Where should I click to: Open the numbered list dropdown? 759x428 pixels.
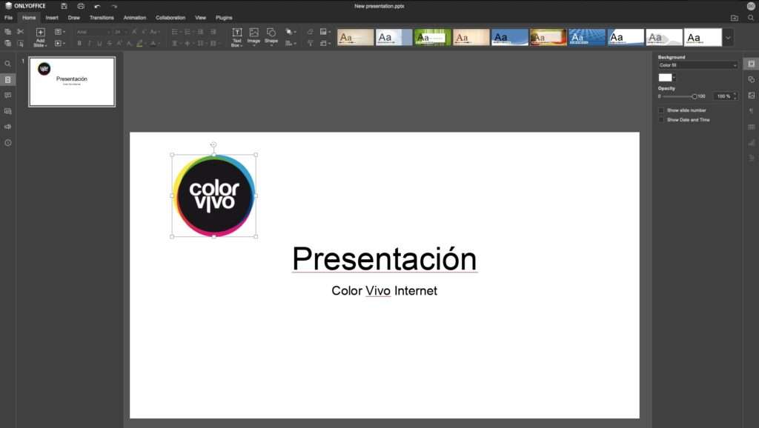(x=189, y=32)
